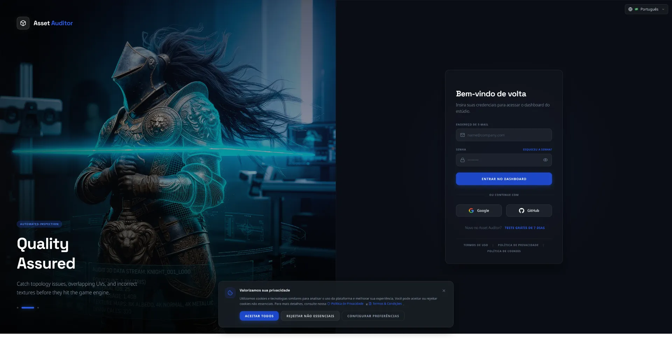Click the Quality Assured headline
The height and width of the screenshot is (340, 672).
[x=46, y=254]
